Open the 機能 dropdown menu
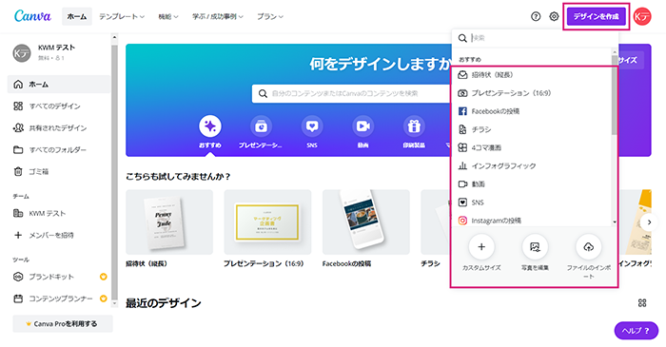Image resolution: width=666 pixels, height=347 pixels. (x=168, y=16)
